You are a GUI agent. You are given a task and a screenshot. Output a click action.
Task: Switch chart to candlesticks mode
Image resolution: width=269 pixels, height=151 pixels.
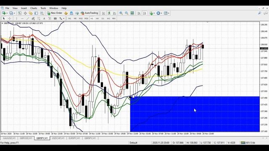coord(109,13)
